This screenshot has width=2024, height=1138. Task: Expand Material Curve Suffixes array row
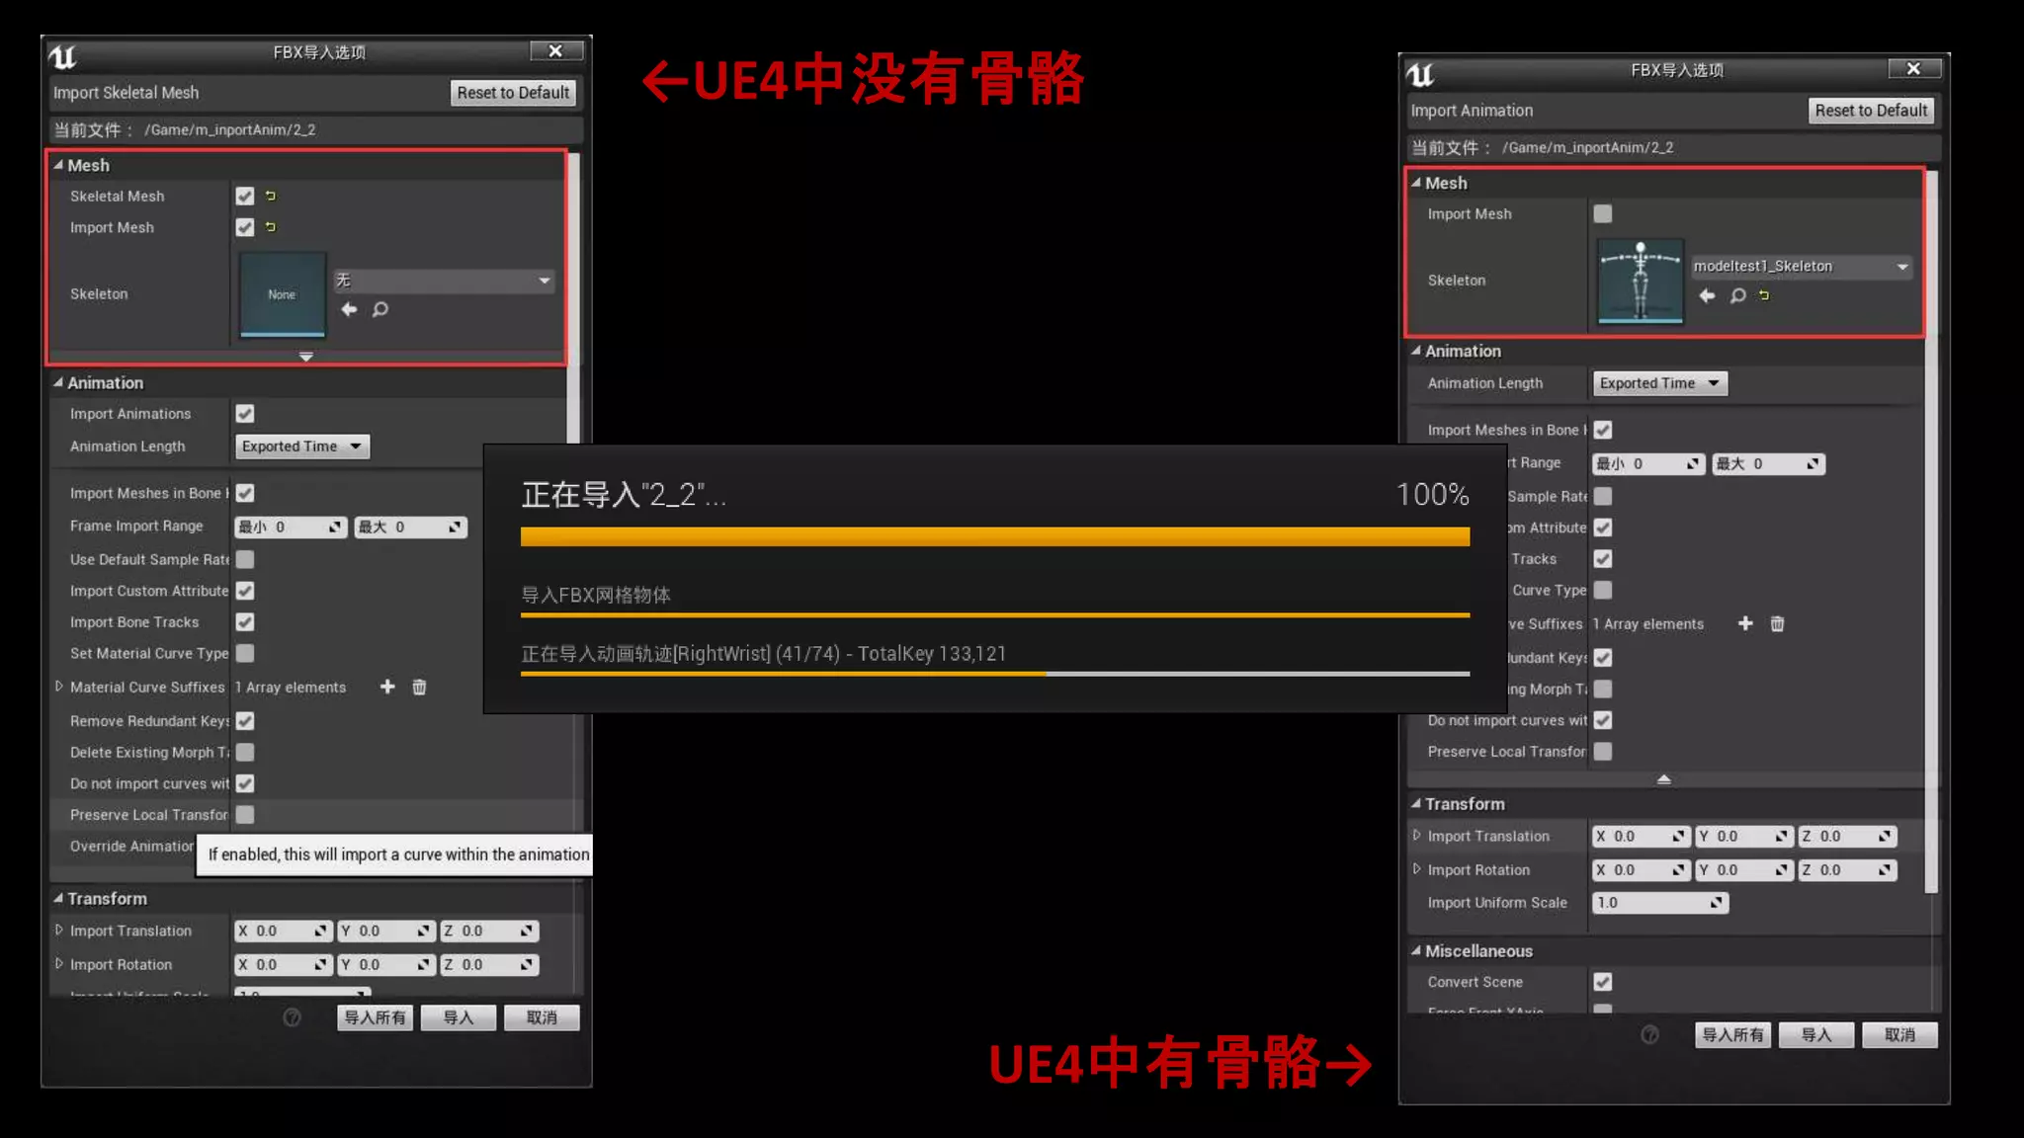[x=58, y=687]
